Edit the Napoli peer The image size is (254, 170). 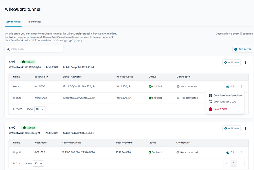coord(231,152)
